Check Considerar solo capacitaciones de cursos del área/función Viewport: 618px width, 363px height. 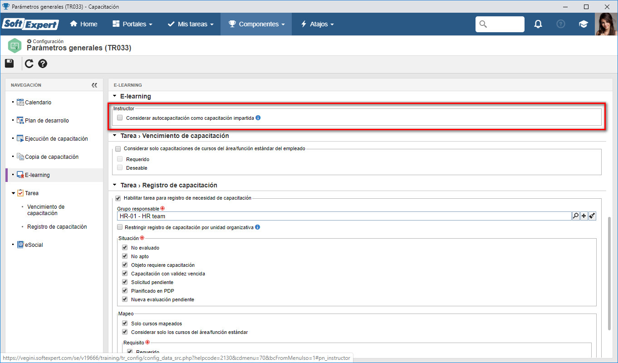(118, 148)
